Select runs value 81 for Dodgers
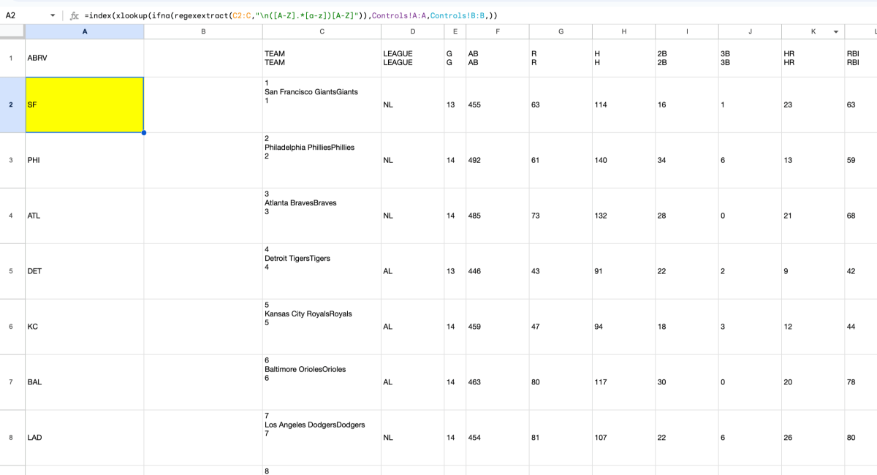This screenshot has width=877, height=475. coord(561,438)
